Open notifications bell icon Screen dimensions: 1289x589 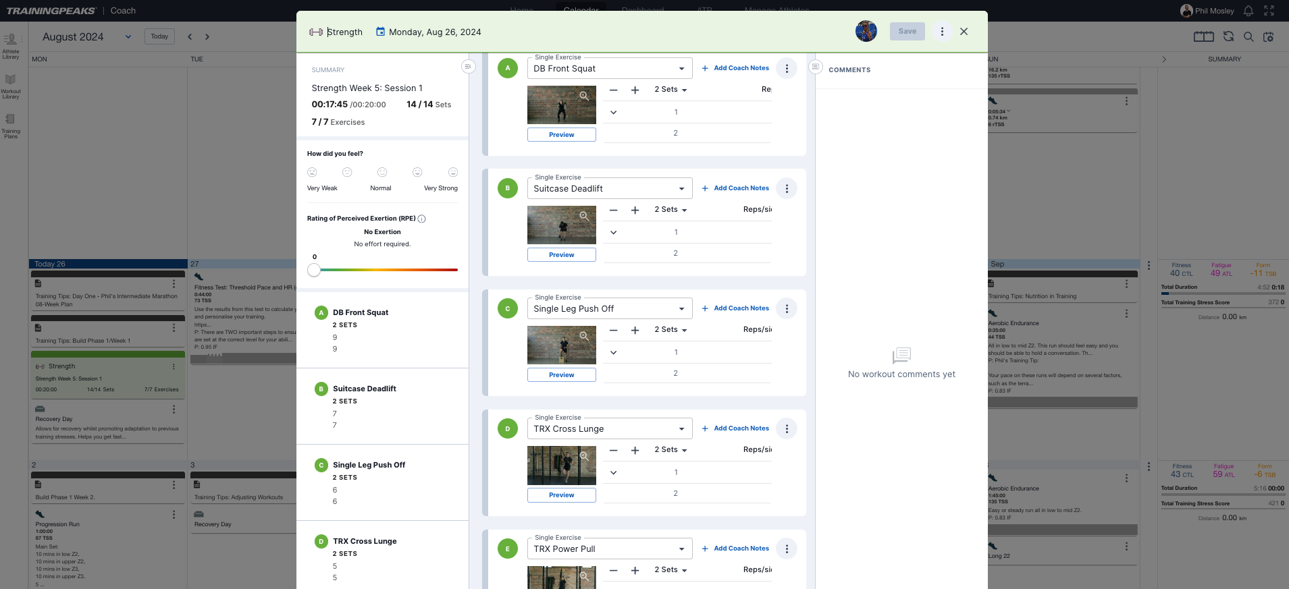pos(1248,11)
